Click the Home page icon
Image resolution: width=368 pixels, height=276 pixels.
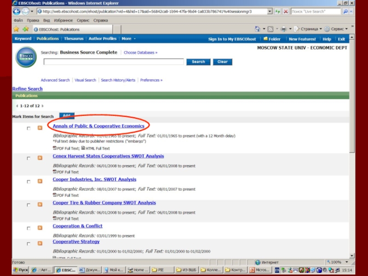coord(258,29)
